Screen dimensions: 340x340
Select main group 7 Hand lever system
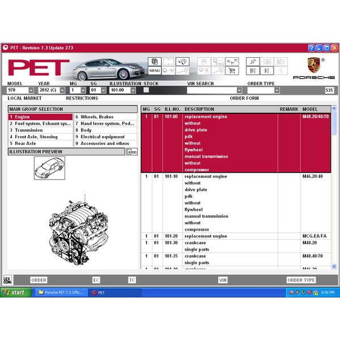(x=105, y=124)
